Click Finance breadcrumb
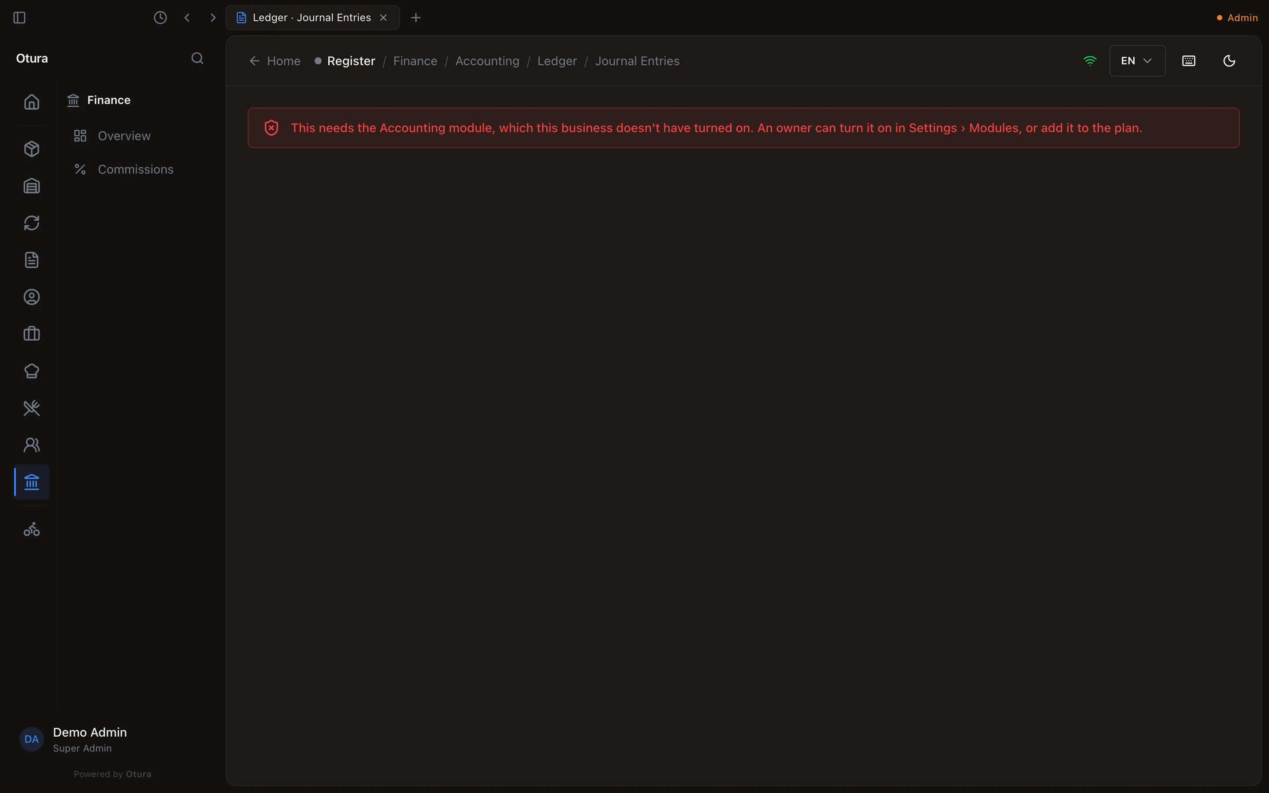Screen dimensions: 1269x793 415,61
